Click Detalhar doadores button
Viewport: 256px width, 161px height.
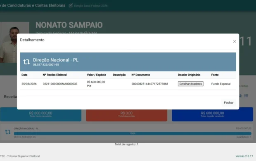click(x=190, y=84)
